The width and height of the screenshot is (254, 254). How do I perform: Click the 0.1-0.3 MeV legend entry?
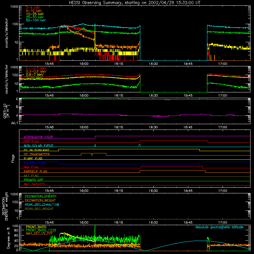tap(36, 68)
